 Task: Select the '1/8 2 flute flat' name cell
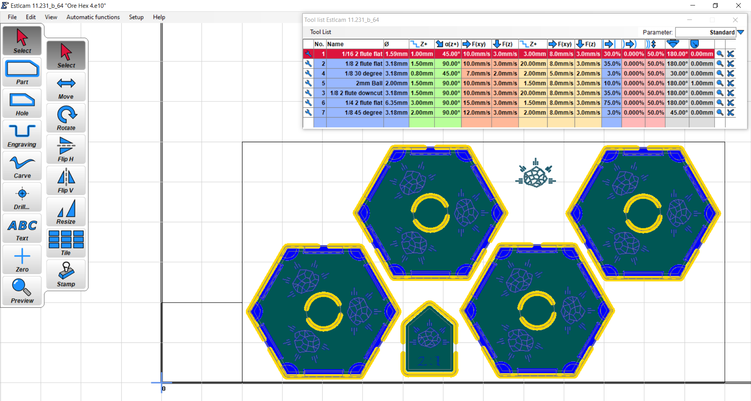pyautogui.click(x=355, y=64)
